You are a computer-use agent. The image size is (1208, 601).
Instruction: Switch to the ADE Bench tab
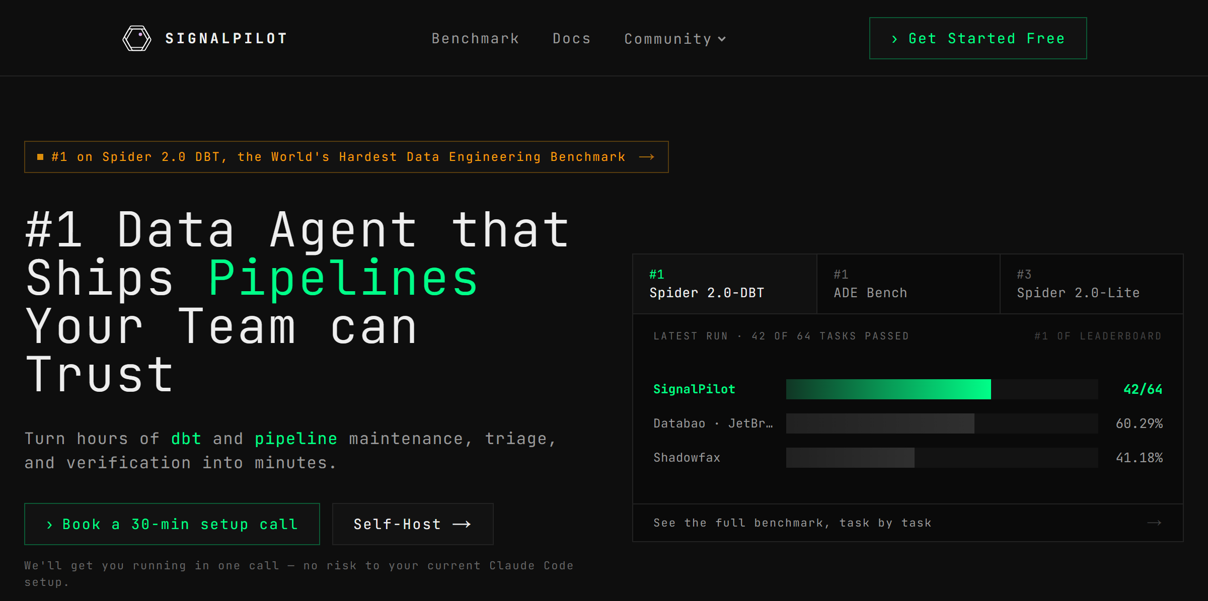(x=908, y=284)
